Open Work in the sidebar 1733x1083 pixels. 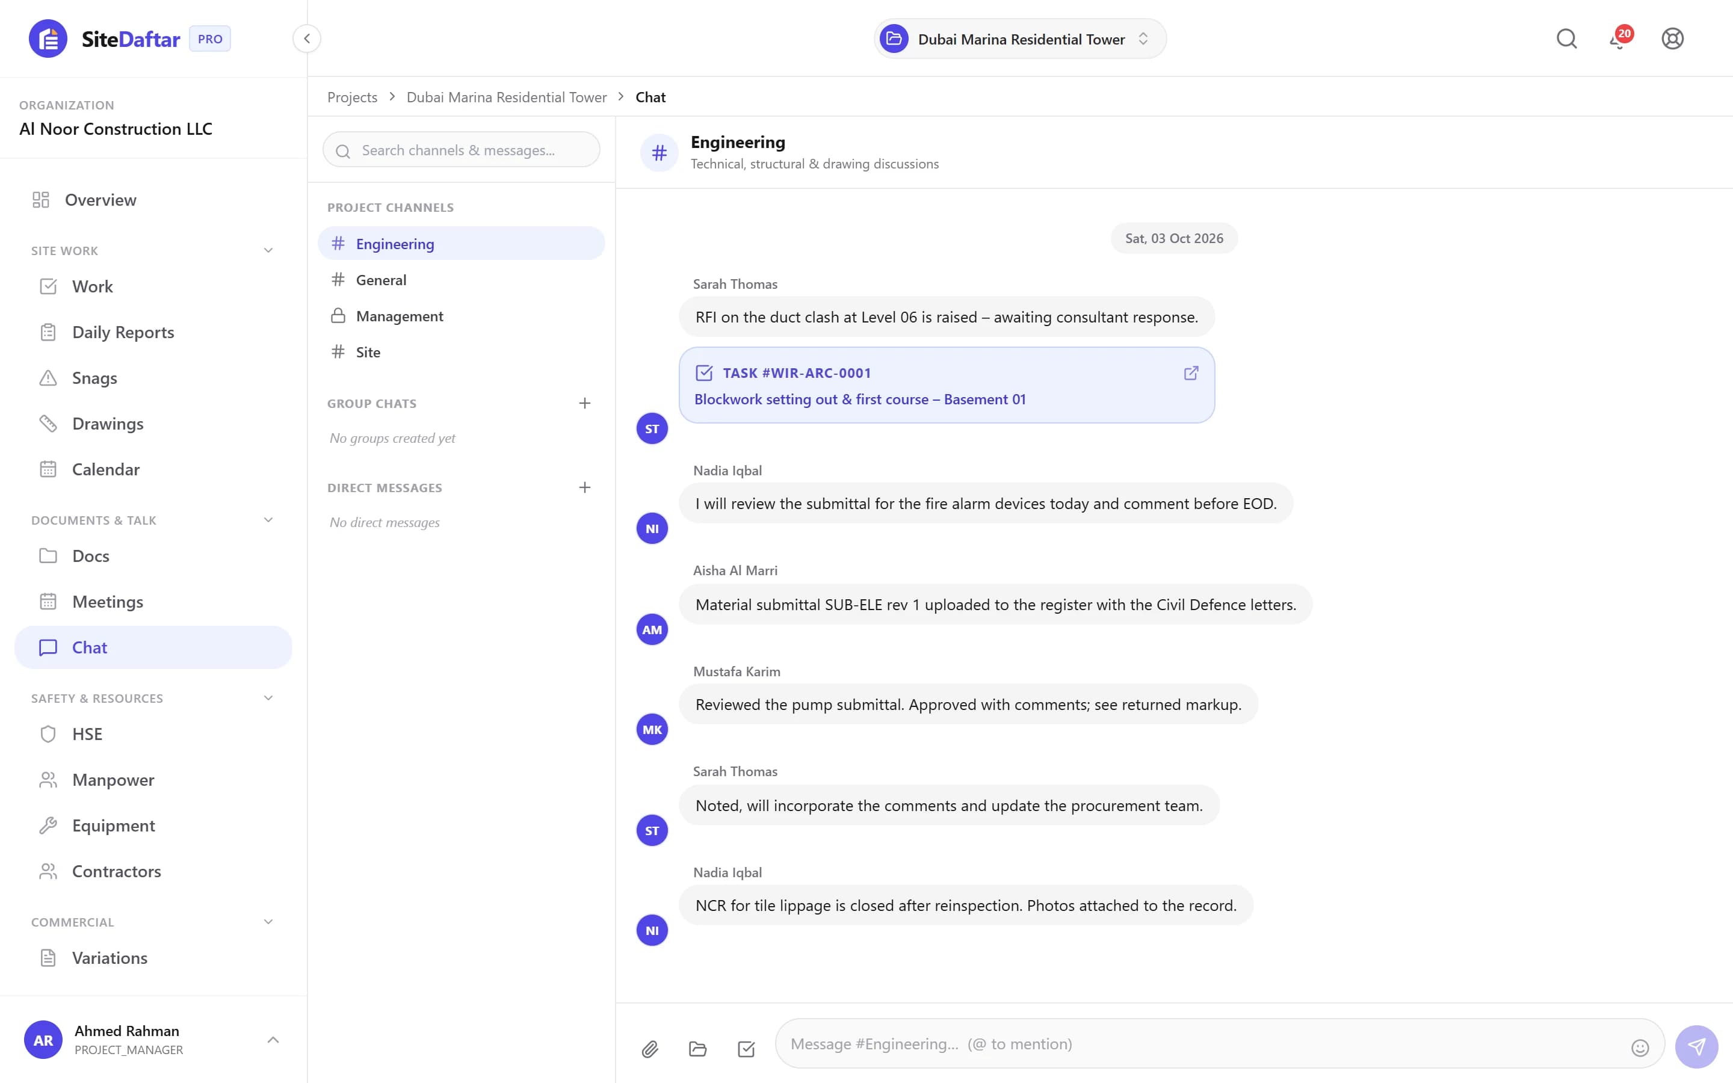coord(153,286)
